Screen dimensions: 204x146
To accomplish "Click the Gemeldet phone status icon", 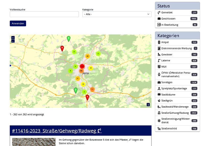I will click(x=159, y=13).
